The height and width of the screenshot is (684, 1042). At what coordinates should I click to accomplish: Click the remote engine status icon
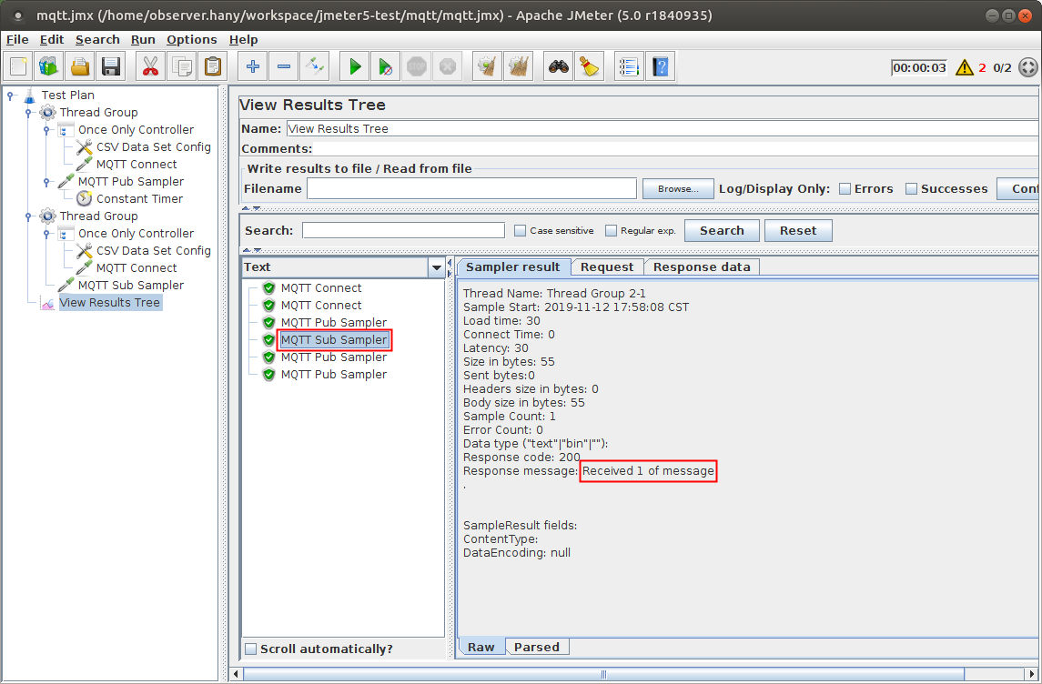tap(1028, 67)
